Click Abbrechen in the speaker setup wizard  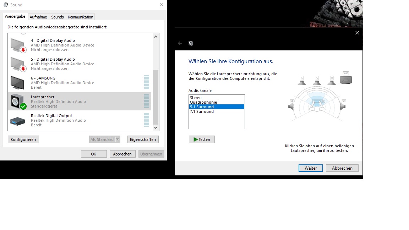(x=342, y=168)
